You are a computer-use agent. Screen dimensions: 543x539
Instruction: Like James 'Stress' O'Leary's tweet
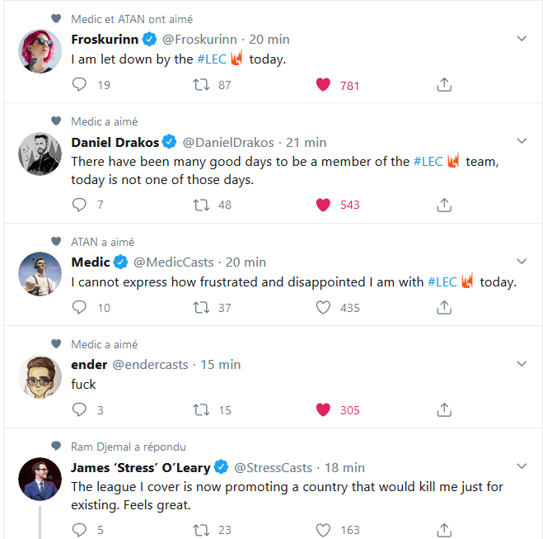[324, 530]
